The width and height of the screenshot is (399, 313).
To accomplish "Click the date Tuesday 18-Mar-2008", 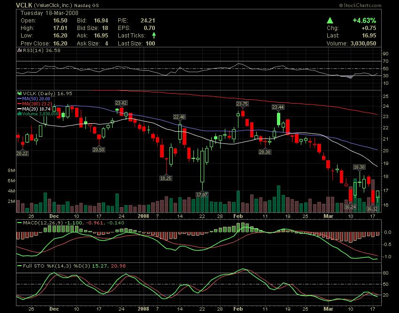I will pyautogui.click(x=49, y=13).
